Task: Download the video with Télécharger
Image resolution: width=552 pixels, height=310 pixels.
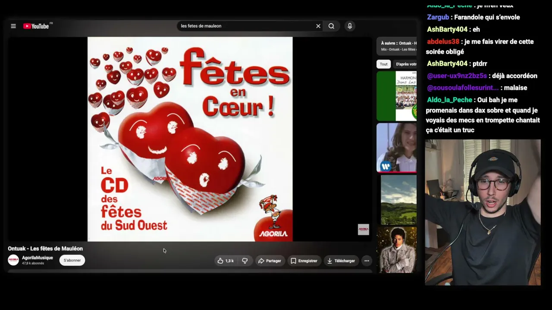Action: (341, 260)
